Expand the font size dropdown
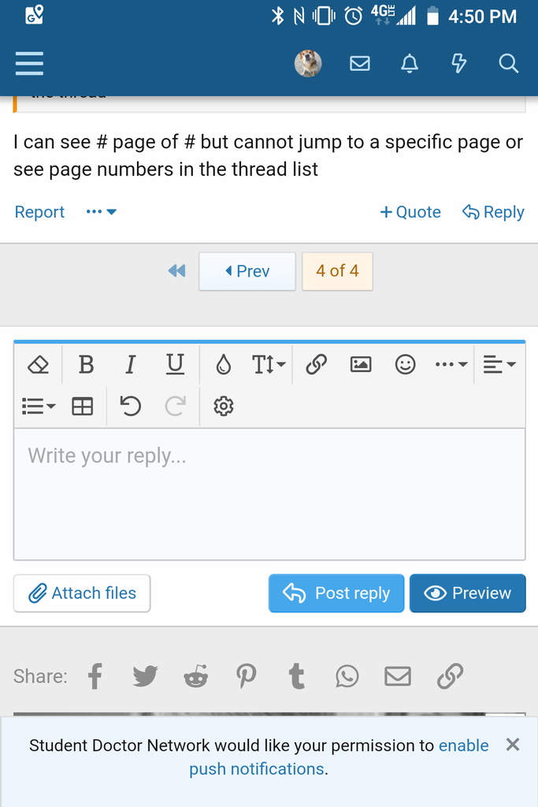Image resolution: width=538 pixels, height=807 pixels. (268, 364)
